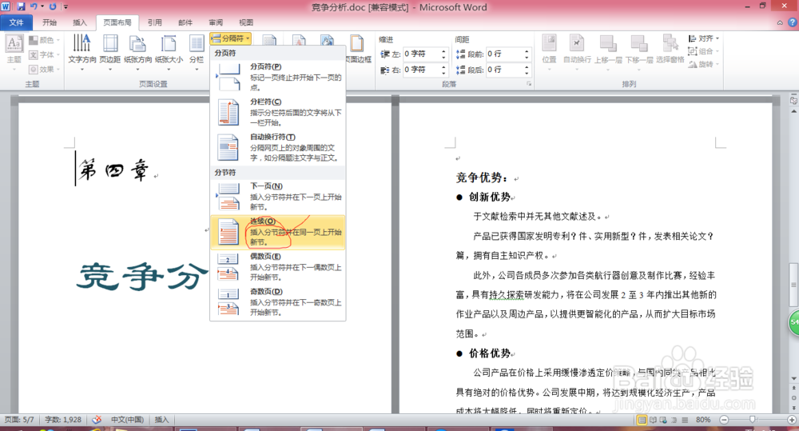The height and width of the screenshot is (431, 799).
Task: Click the zoom slider handle
Action: tap(753, 419)
